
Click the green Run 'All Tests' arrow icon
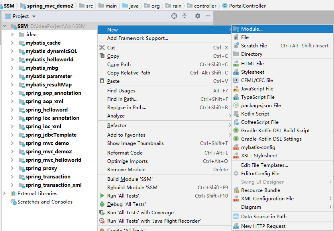(x=102, y=196)
